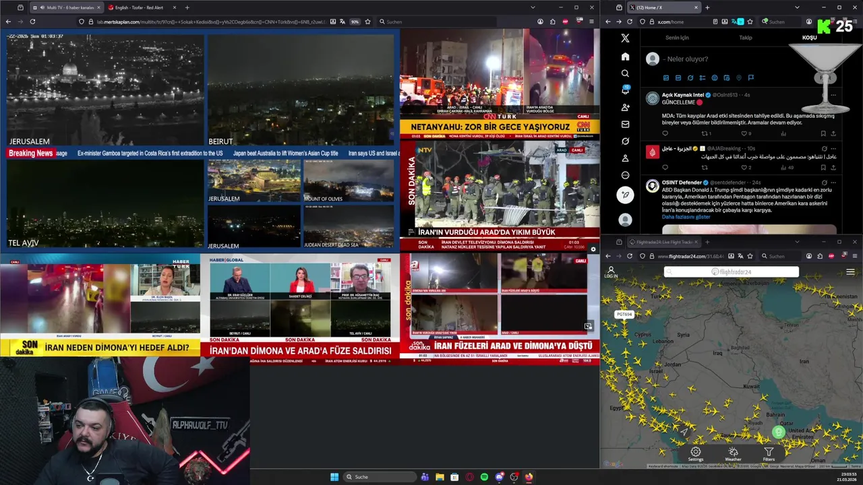The image size is (863, 485).
Task: Open X profile person icon in the sidebar
Action: (625, 158)
